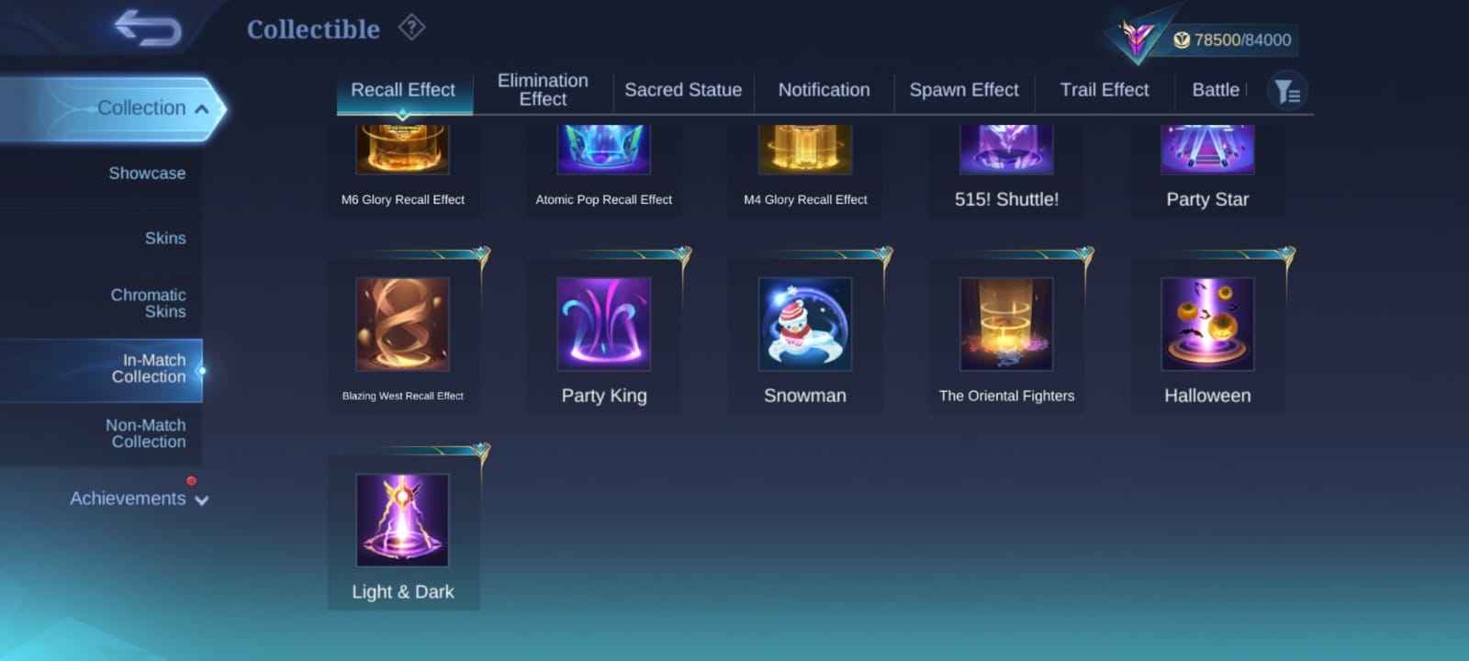Open the Showcase sidebar item
Viewport: 1469px width, 661px height.
click(x=147, y=174)
